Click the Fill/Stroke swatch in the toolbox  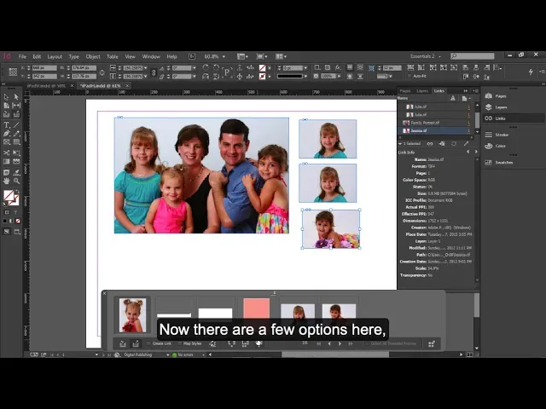pos(9,196)
